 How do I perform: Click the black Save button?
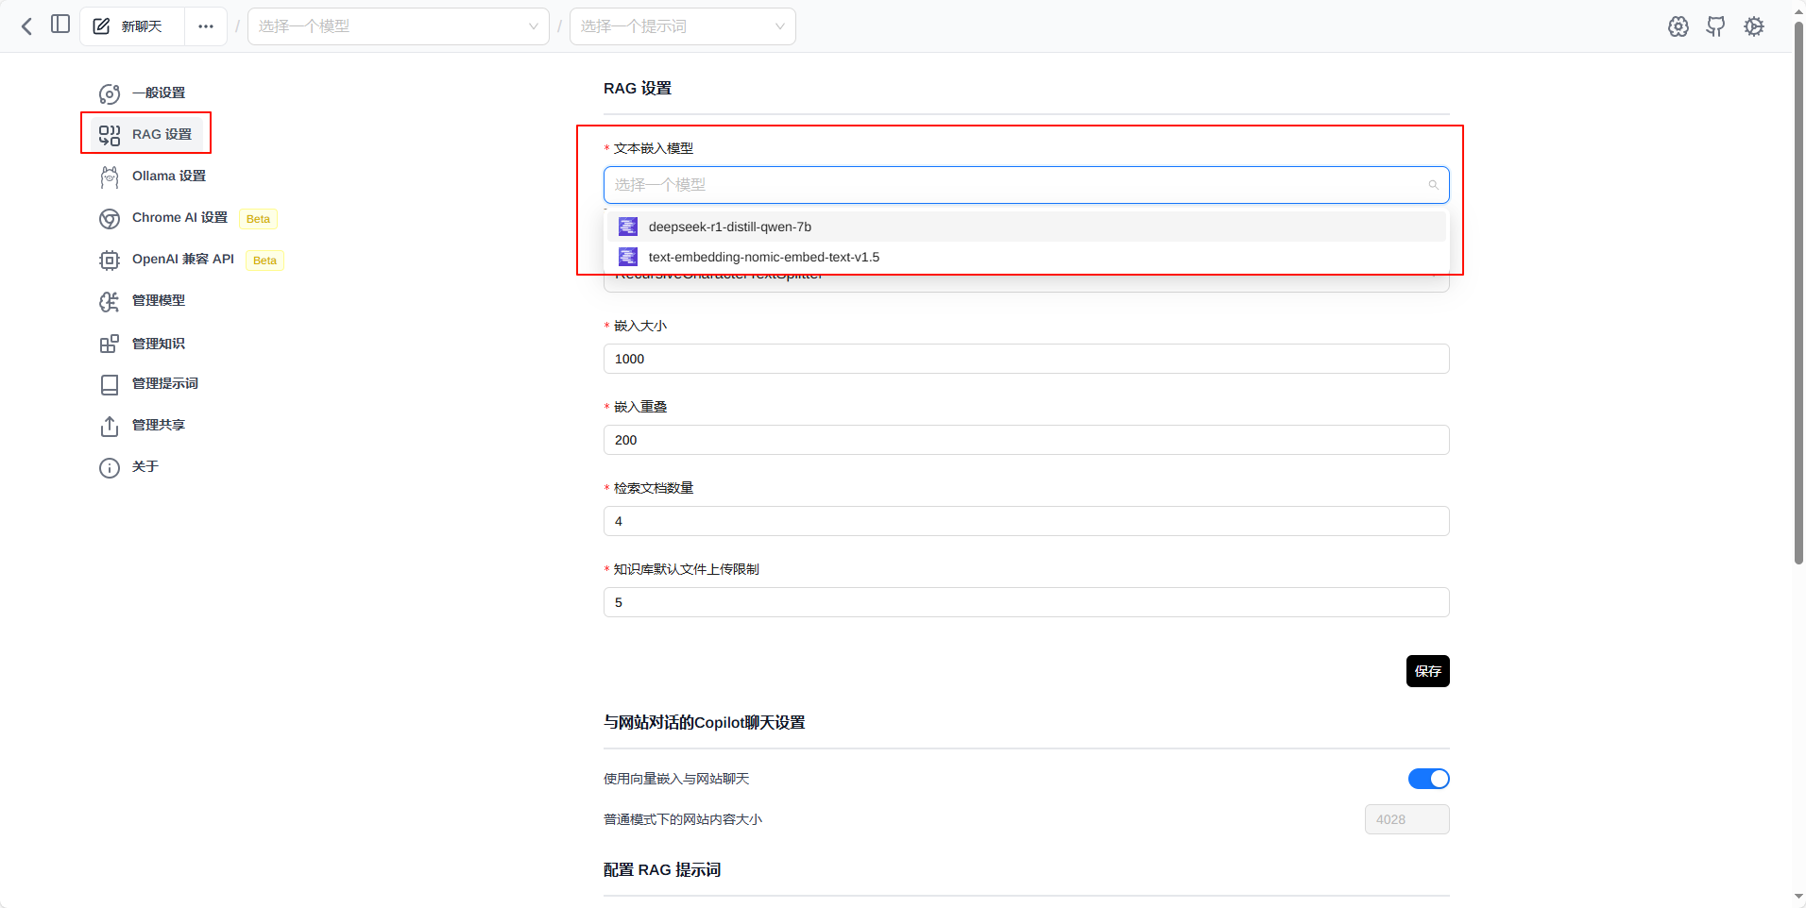[1427, 671]
